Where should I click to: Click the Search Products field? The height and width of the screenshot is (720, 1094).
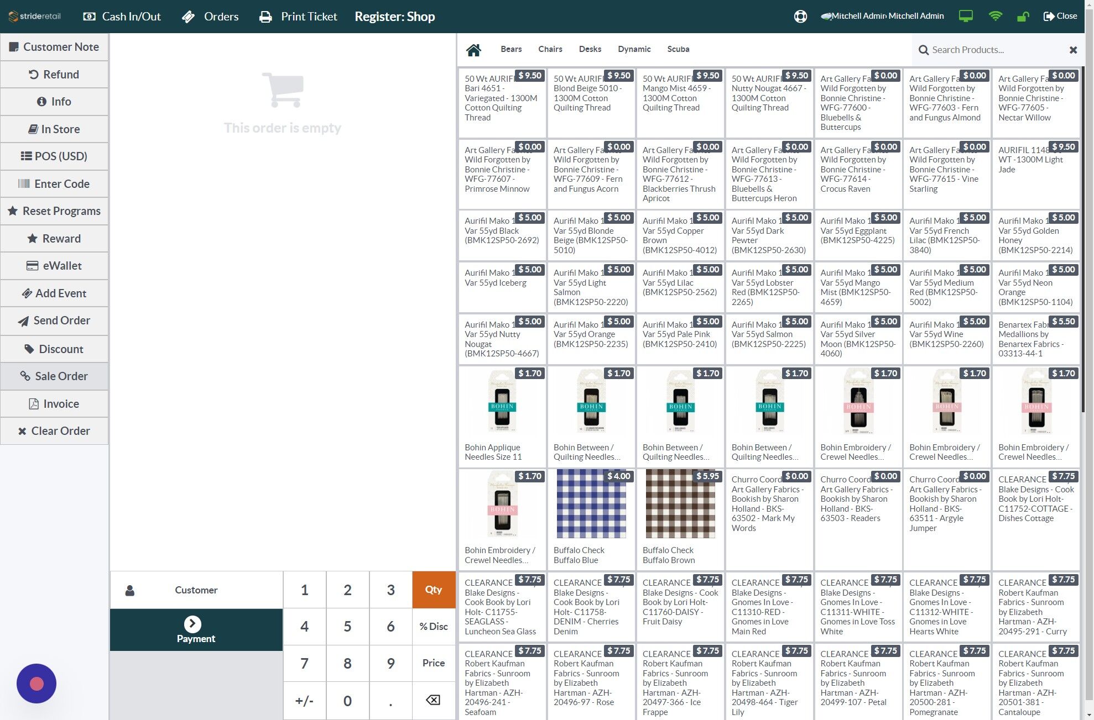click(990, 50)
